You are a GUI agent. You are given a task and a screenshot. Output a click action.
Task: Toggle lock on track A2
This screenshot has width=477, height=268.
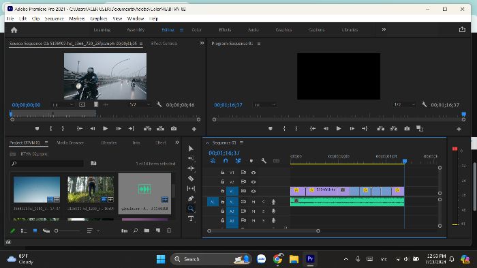(x=223, y=211)
